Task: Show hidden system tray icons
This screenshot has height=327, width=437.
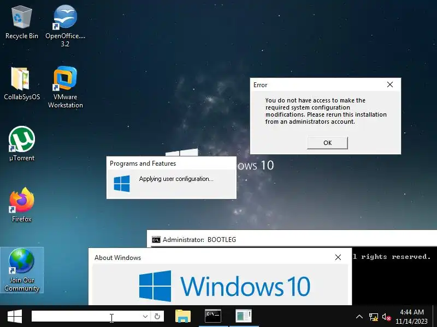Action: (x=359, y=317)
